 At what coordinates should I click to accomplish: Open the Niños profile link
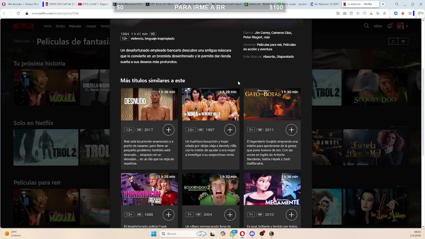[x=378, y=26]
